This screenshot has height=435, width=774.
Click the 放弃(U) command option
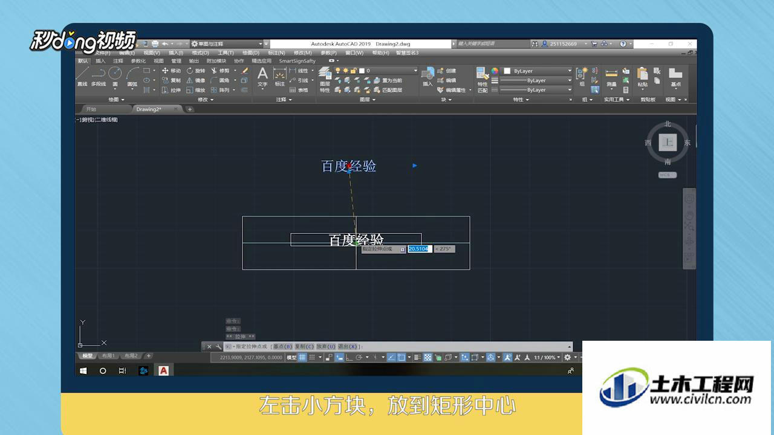click(326, 347)
